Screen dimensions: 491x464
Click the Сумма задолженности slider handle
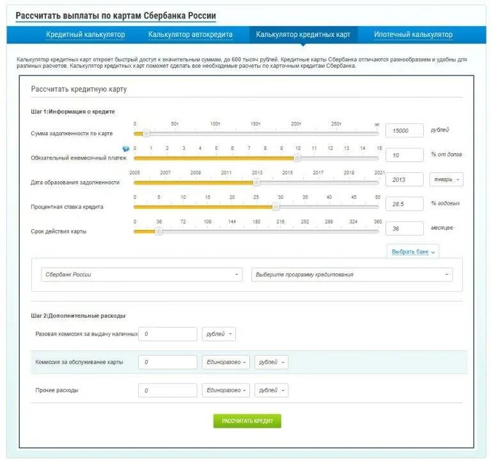[x=146, y=133]
